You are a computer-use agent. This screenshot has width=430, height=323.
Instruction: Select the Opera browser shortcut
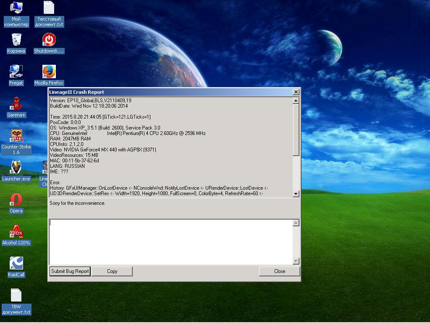[16, 203]
